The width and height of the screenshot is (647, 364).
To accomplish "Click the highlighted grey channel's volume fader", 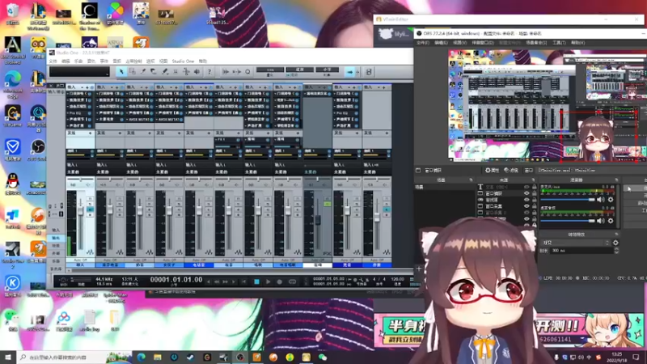I will tap(318, 220).
